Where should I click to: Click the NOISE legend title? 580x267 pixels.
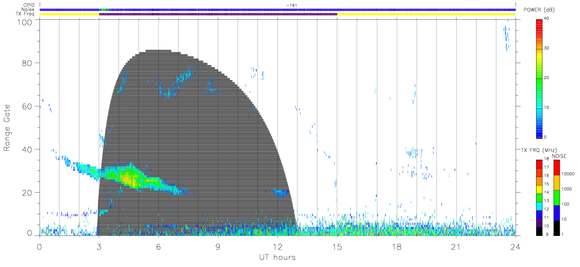tap(560, 156)
